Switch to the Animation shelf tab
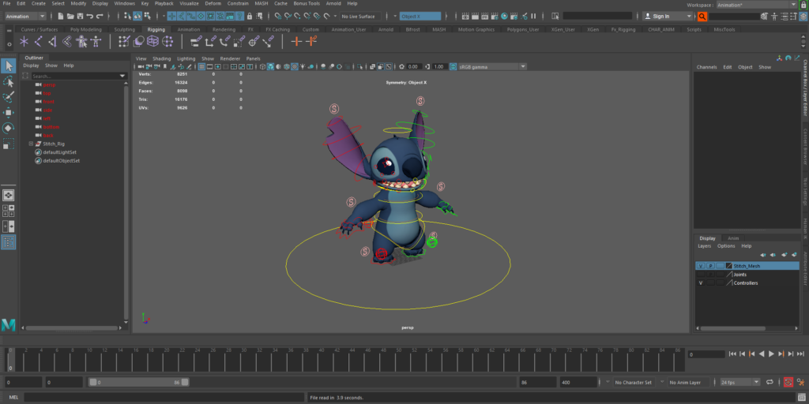The height and width of the screenshot is (404, 809). (188, 29)
